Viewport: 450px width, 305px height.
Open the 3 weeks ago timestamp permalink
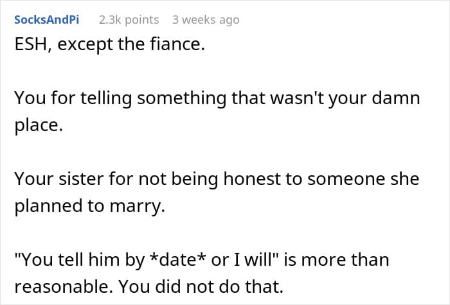click(206, 20)
